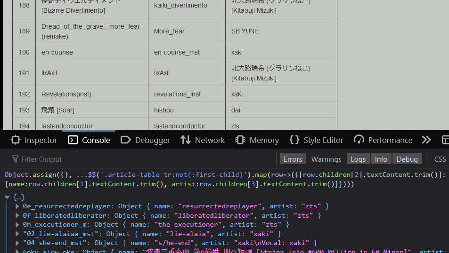Switch to the Debugger panel
Viewport: 449px width, 253px height.
coord(145,140)
